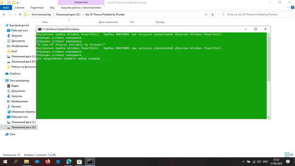Image resolution: width=295 pixels, height=166 pixels.
Task: Select Загрузки under quick access
Action: [17, 36]
